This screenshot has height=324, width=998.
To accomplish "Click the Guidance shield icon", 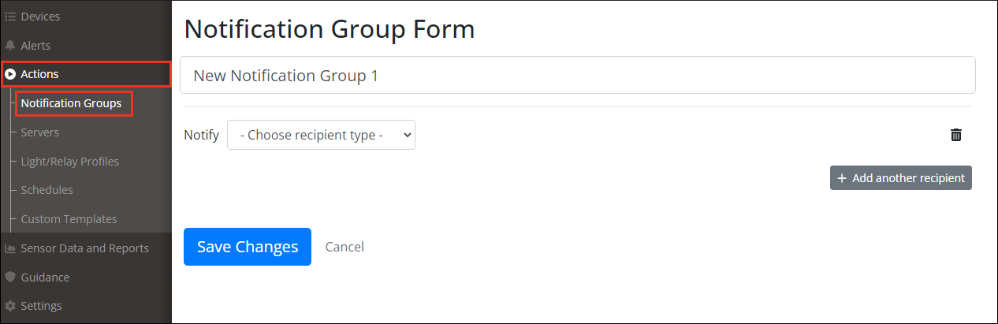I will click(x=10, y=277).
